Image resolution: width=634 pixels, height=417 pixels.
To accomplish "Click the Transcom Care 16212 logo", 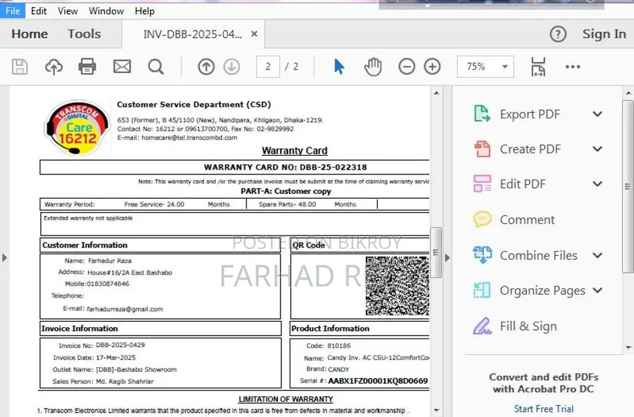I will pyautogui.click(x=77, y=128).
